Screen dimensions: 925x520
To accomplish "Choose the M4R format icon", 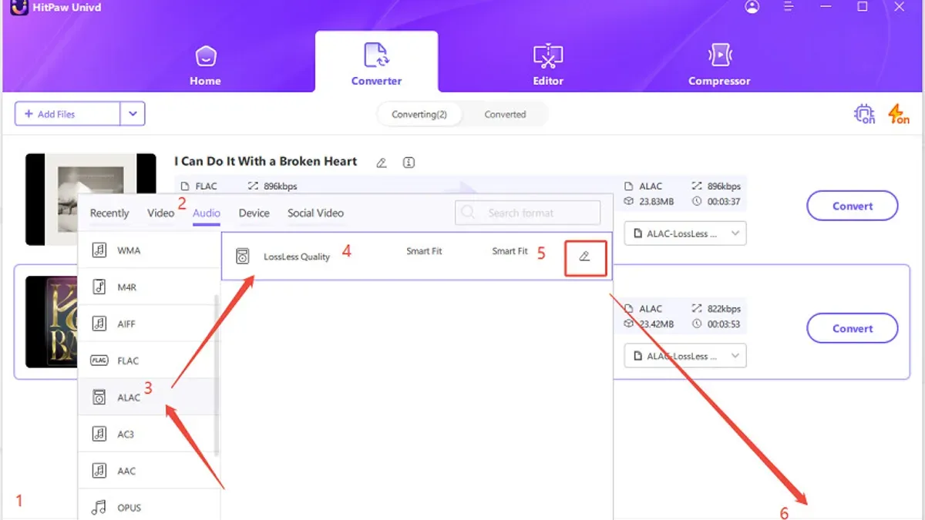I will coord(99,287).
